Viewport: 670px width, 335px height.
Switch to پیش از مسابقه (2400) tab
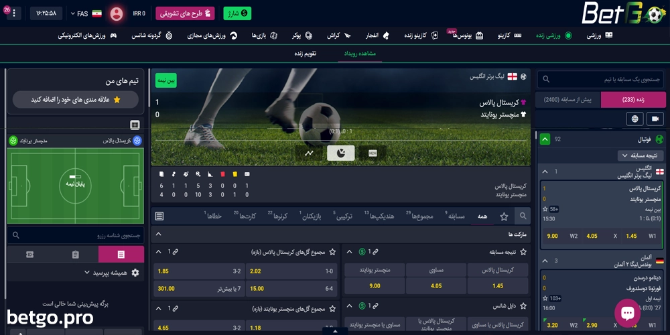[567, 100]
